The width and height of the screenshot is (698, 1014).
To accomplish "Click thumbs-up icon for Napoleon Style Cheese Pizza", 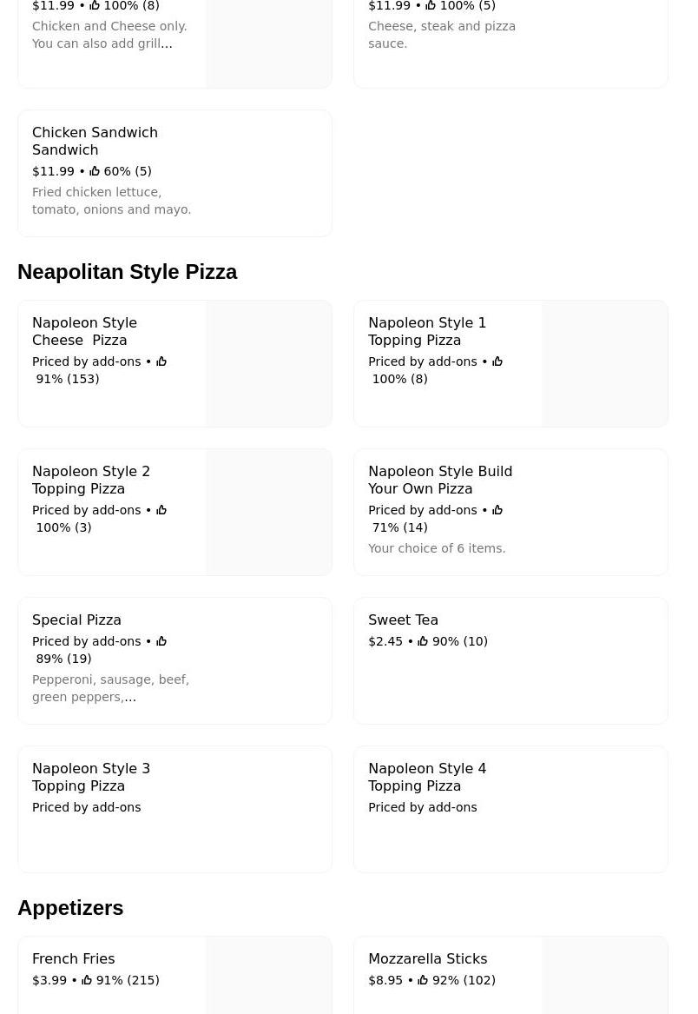I will click(x=161, y=361).
